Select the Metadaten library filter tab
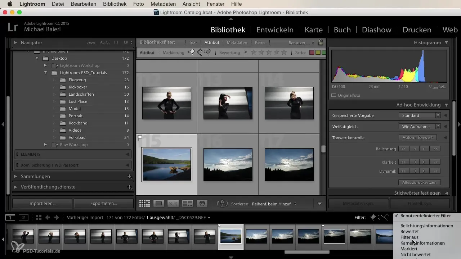The width and height of the screenshot is (461, 259). tap(237, 42)
